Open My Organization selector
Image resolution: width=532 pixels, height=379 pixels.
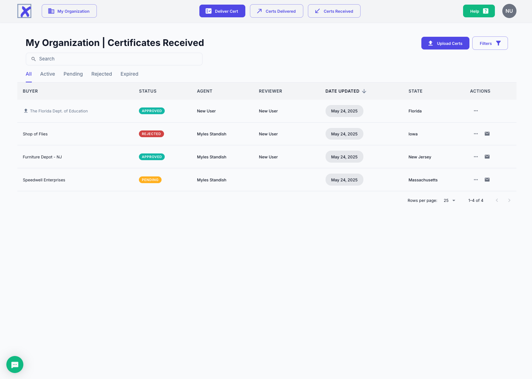(x=69, y=11)
